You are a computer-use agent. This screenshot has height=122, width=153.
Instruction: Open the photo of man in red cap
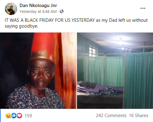[x=38, y=71]
